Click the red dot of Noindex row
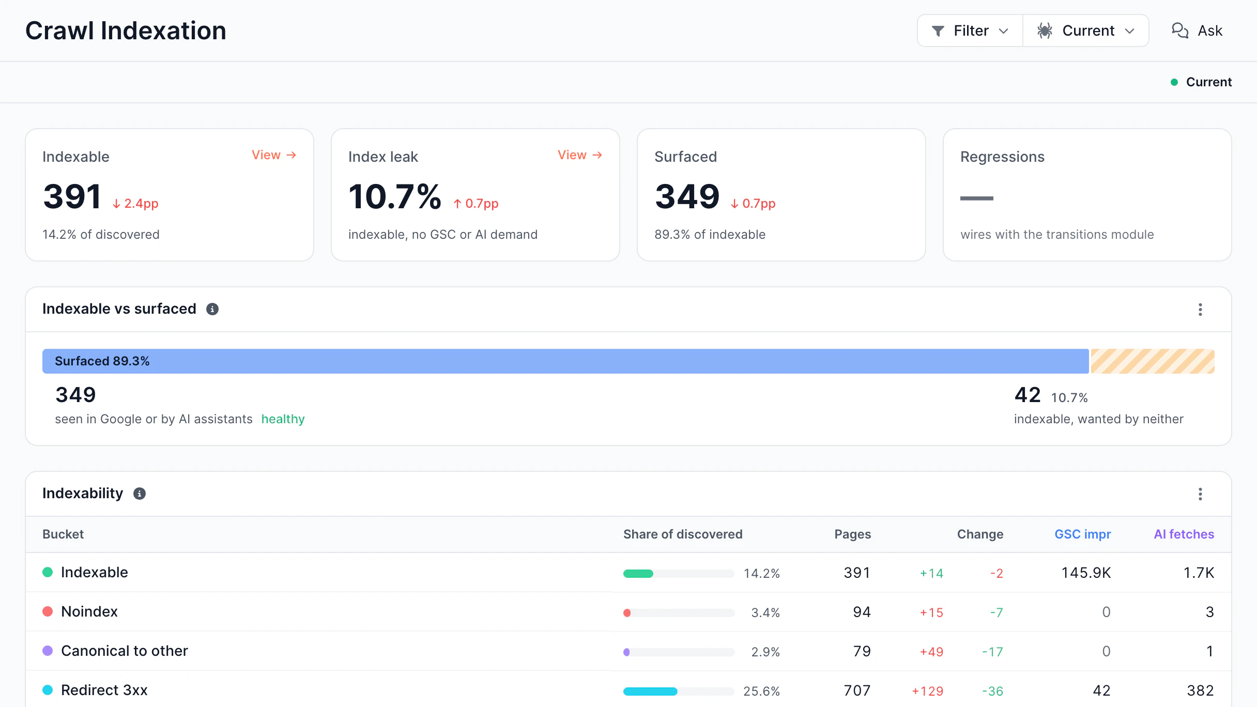Image resolution: width=1257 pixels, height=707 pixels. tap(48, 611)
